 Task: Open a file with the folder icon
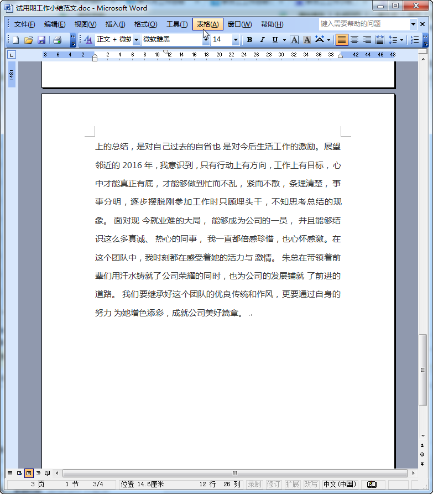tap(29, 40)
